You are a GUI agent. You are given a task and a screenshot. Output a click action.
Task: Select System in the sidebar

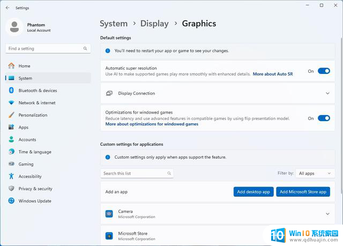(48, 78)
